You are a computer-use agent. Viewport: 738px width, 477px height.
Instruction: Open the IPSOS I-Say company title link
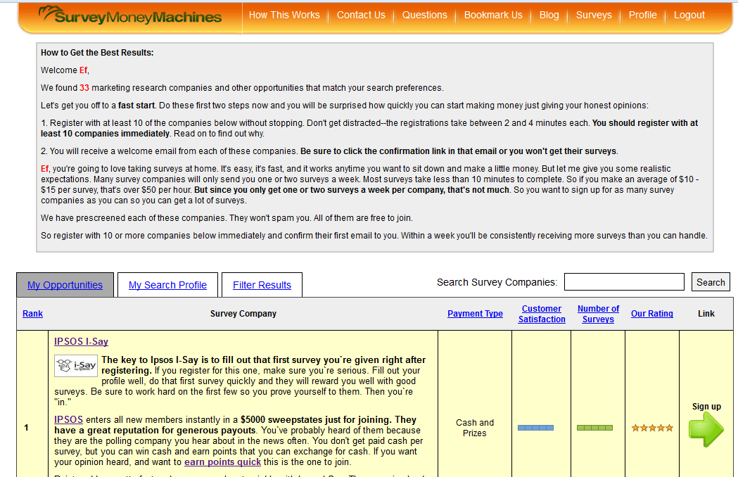coord(81,341)
